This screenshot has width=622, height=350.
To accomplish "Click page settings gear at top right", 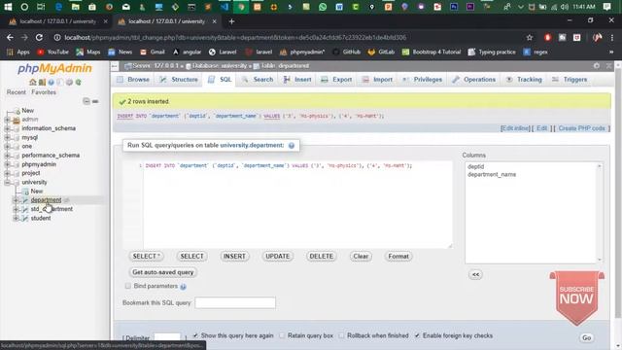I will pyautogui.click(x=596, y=66).
